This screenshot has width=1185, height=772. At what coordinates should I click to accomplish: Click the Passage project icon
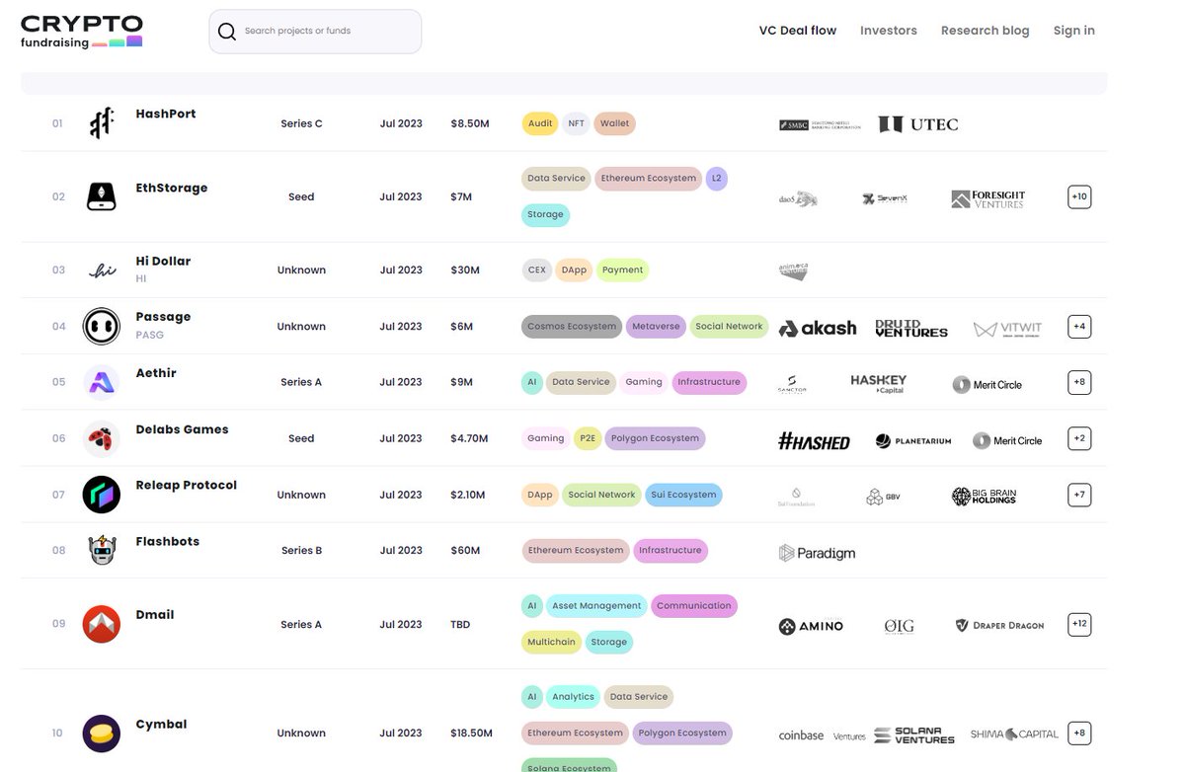point(101,326)
